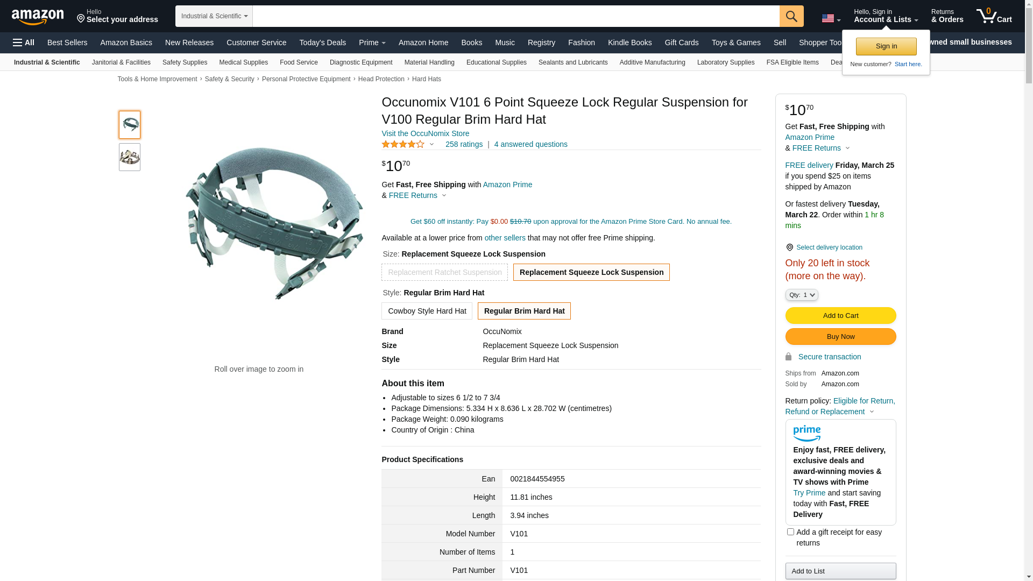
Task: Click the Prime logo in the sidebar
Action: click(x=806, y=433)
